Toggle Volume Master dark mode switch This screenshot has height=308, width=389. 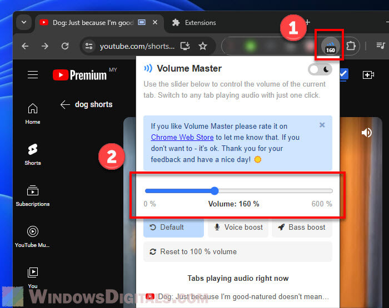(x=320, y=69)
